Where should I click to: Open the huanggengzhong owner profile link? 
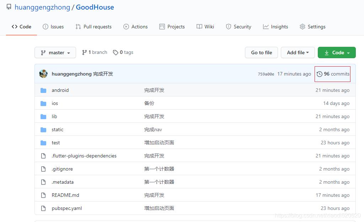(x=42, y=7)
